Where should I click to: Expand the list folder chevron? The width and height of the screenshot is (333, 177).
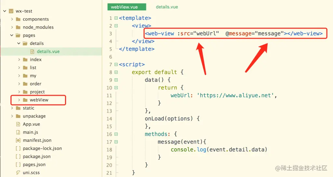[19, 68]
